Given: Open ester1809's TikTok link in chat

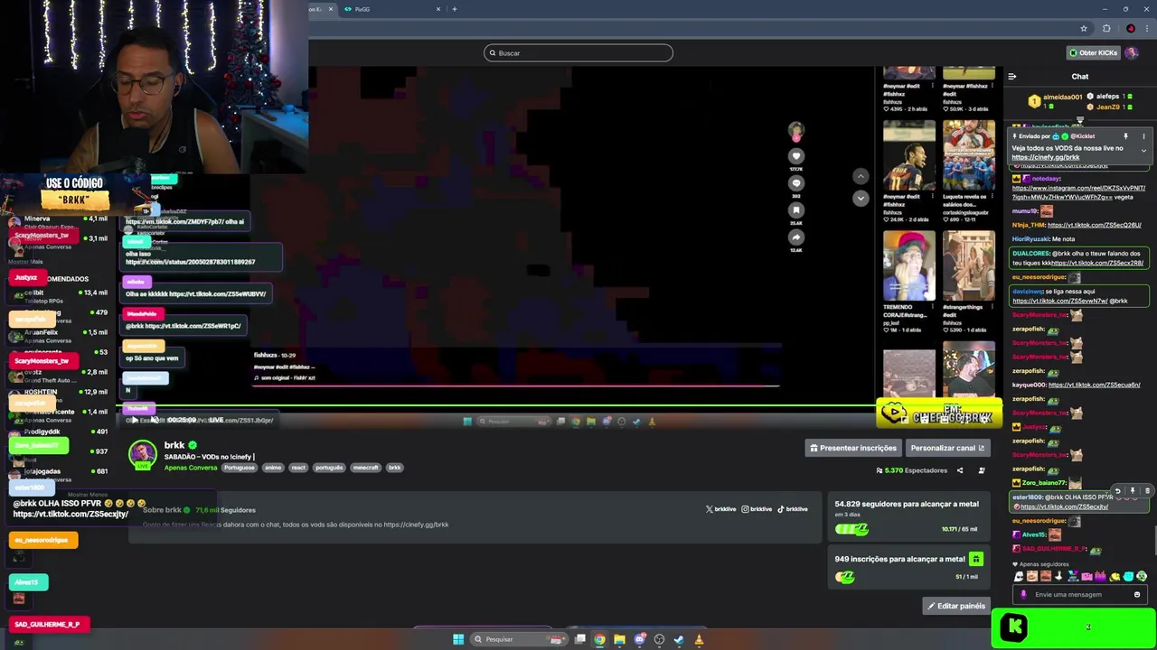Looking at the screenshot, I should [x=1065, y=507].
